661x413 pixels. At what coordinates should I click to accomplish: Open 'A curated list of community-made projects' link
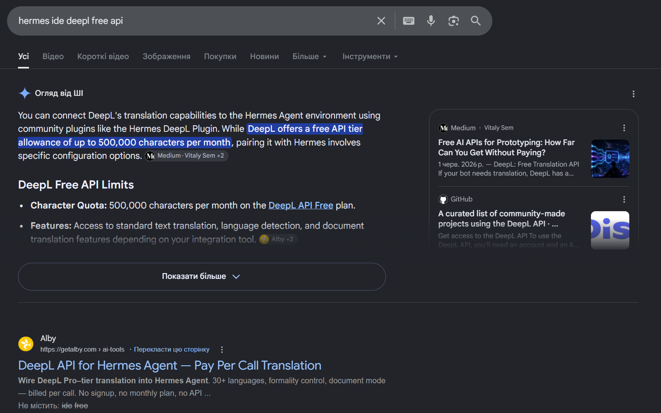click(502, 219)
